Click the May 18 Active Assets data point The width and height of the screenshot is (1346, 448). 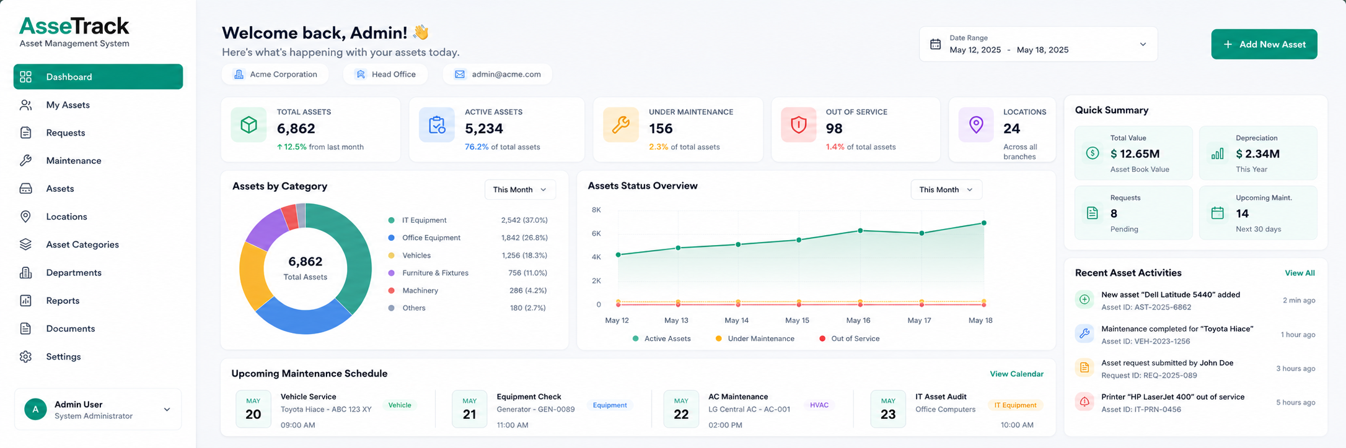point(983,223)
